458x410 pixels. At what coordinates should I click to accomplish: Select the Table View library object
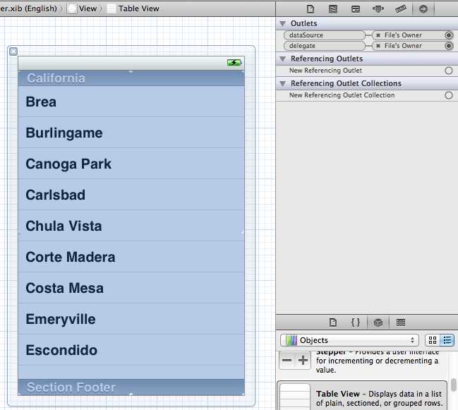point(362,396)
